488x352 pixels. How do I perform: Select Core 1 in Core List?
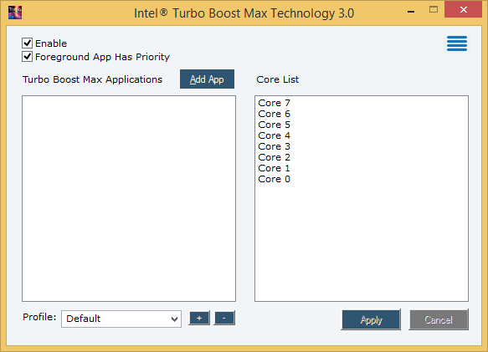click(275, 168)
